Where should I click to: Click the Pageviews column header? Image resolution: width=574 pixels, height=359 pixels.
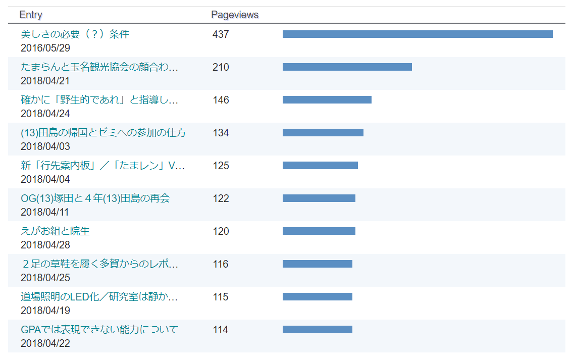pyautogui.click(x=235, y=15)
